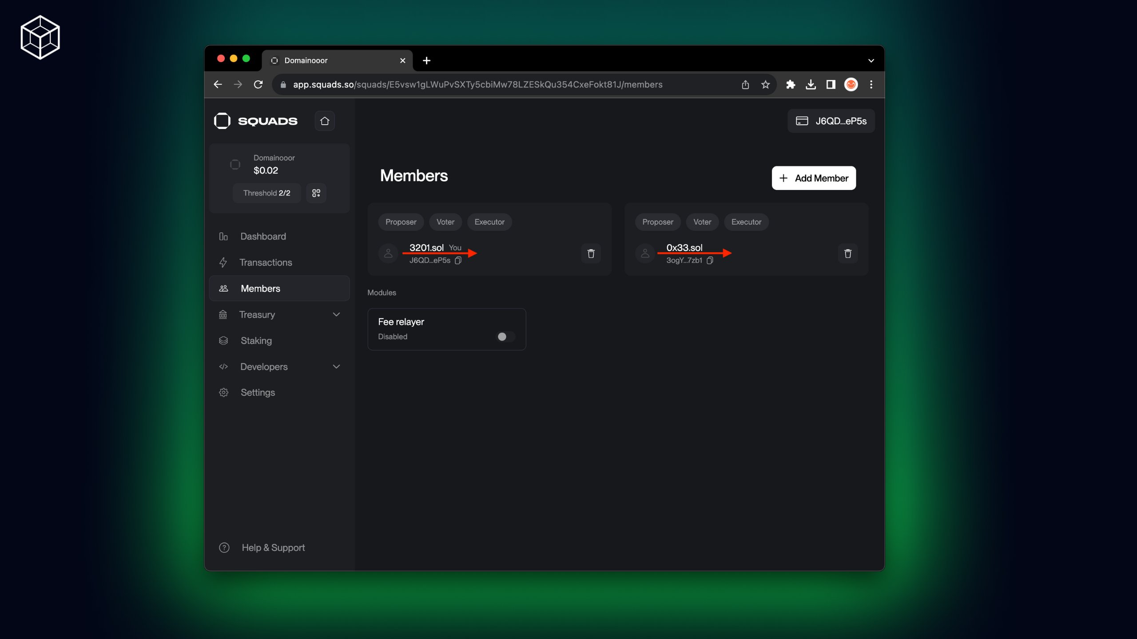The height and width of the screenshot is (639, 1137).
Task: Toggle the browser side panel
Action: pyautogui.click(x=831, y=84)
